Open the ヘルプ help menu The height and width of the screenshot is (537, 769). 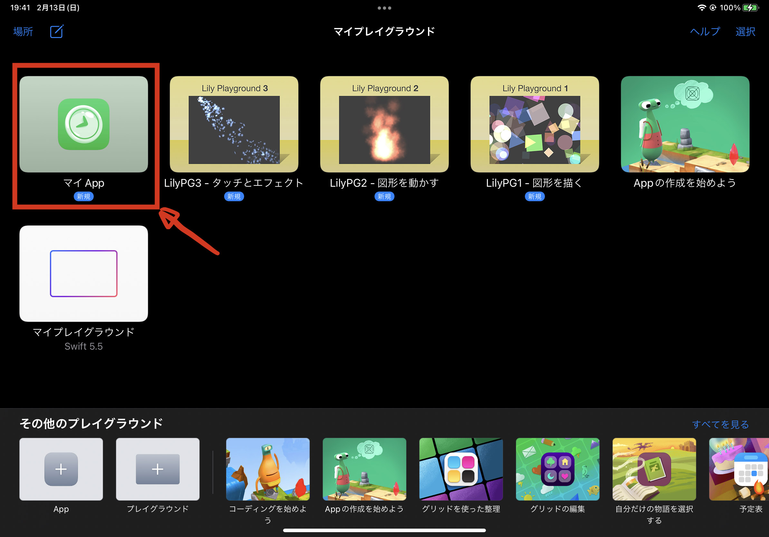705,32
